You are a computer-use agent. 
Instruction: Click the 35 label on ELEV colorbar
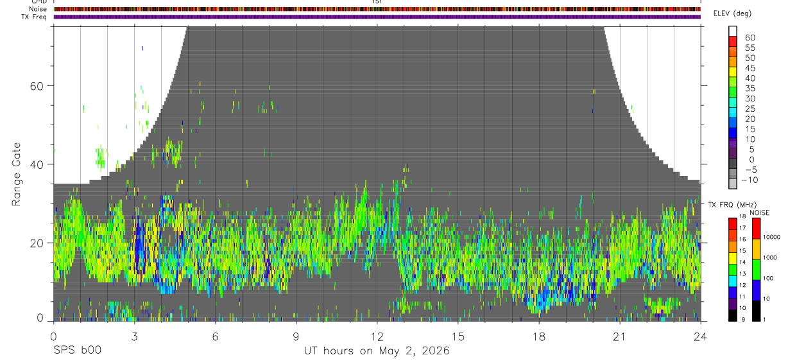[x=750, y=89]
